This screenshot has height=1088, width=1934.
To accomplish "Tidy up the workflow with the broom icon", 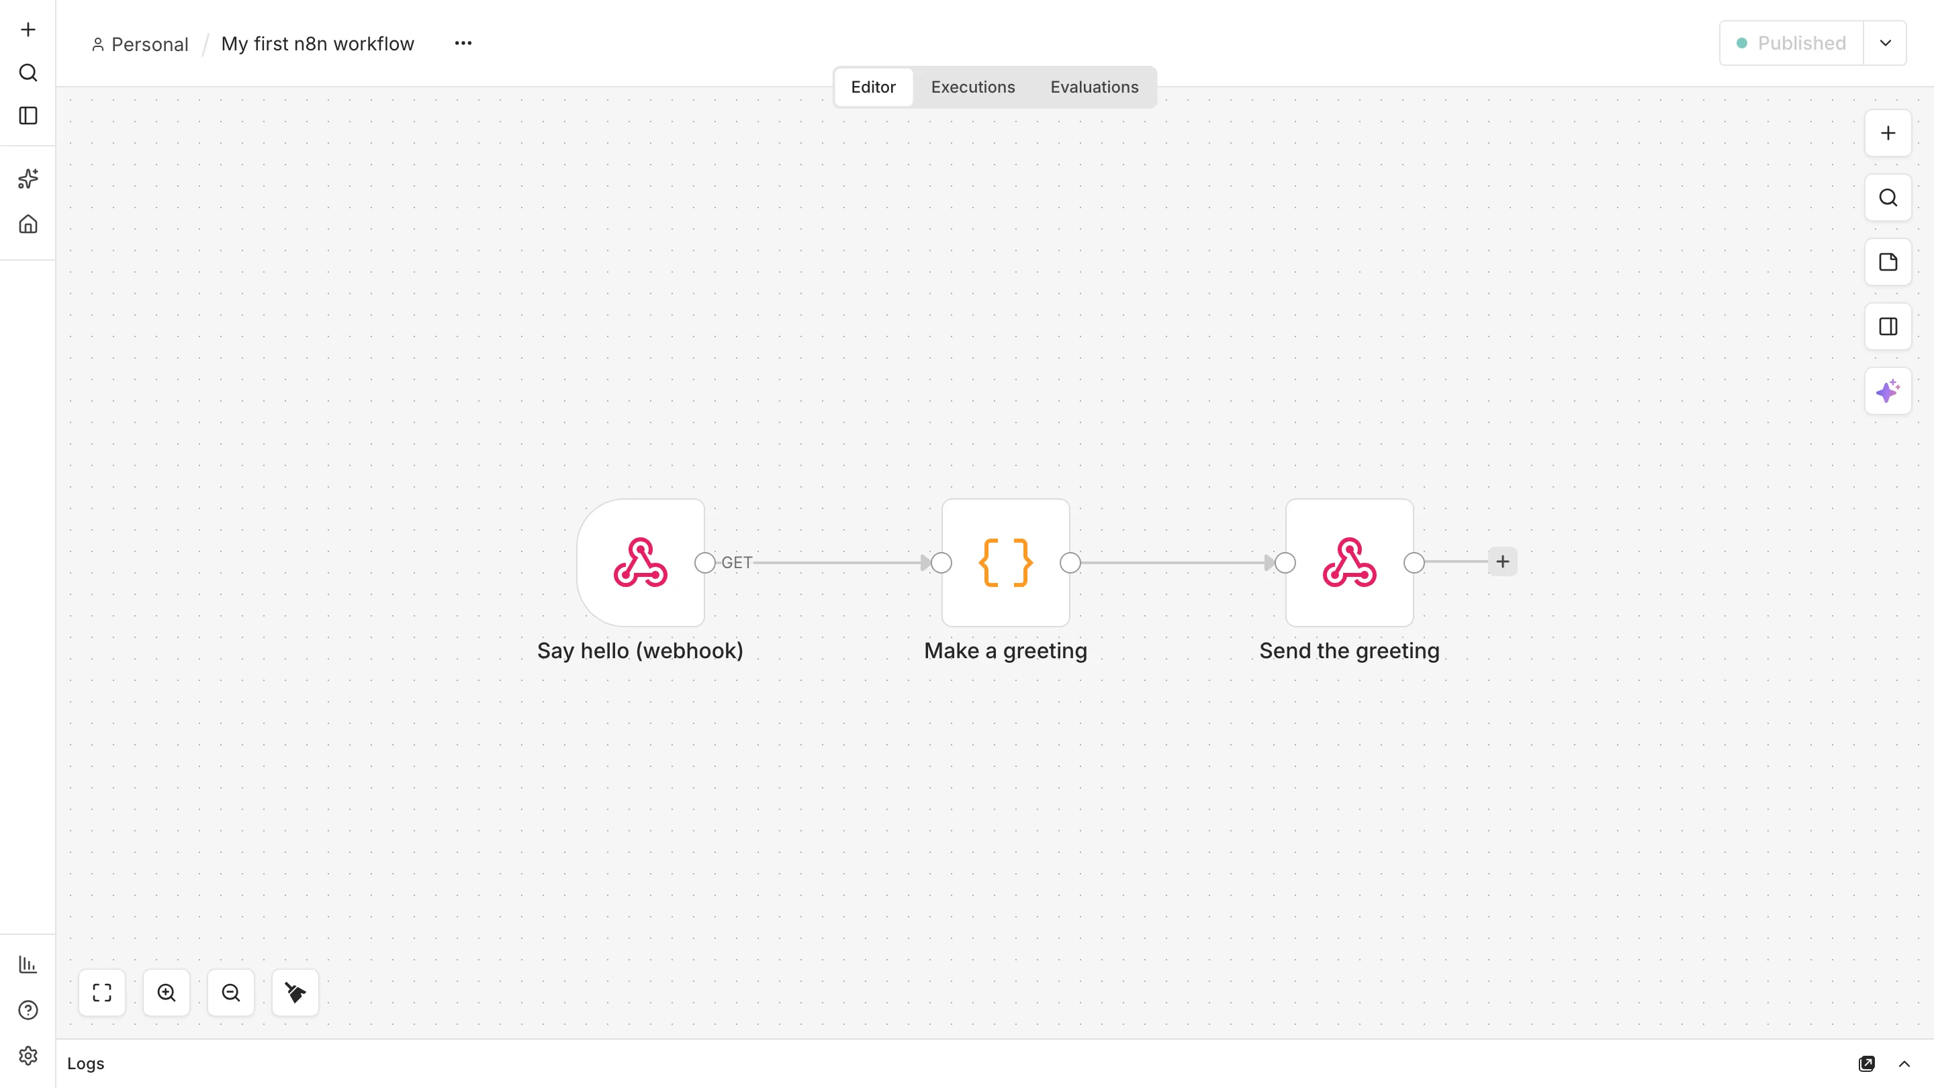I will [295, 993].
